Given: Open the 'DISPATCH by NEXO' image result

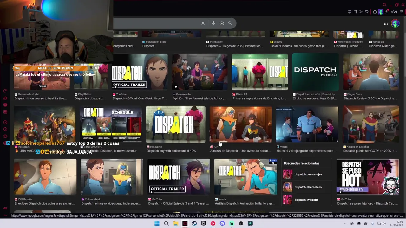Looking at the screenshot, I should [315, 72].
